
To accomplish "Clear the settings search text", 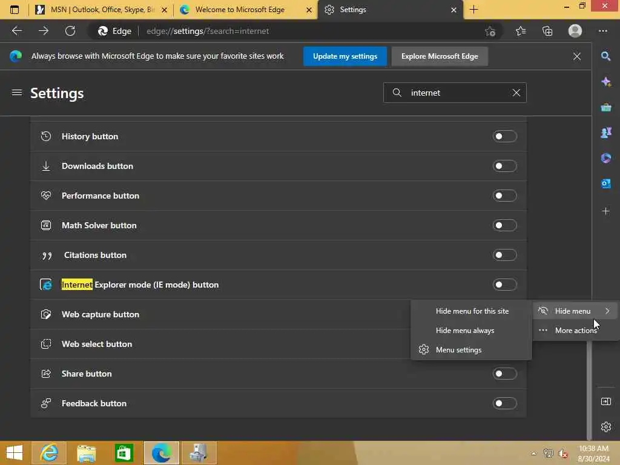I will [x=516, y=93].
